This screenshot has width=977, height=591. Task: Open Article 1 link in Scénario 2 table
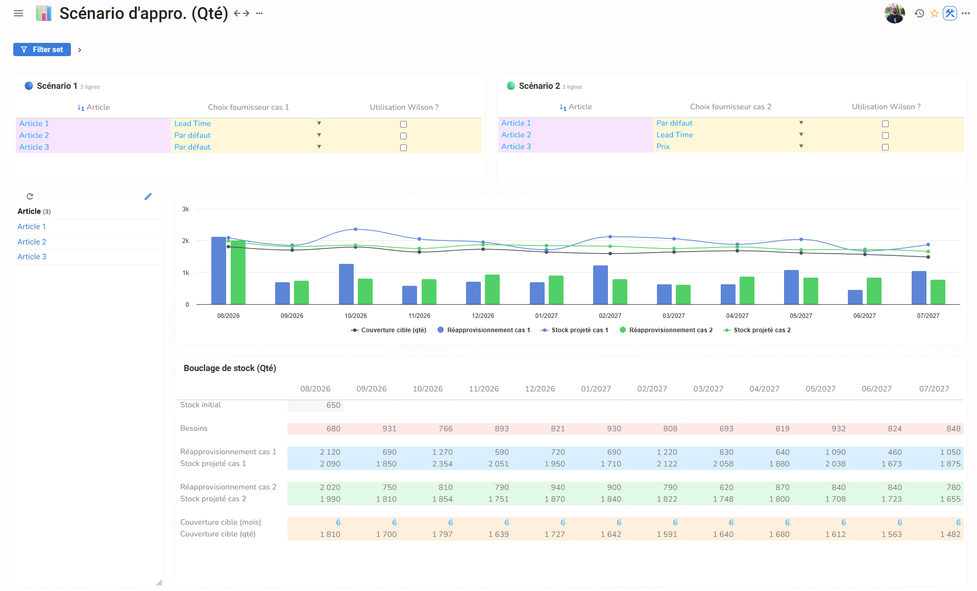tap(516, 123)
